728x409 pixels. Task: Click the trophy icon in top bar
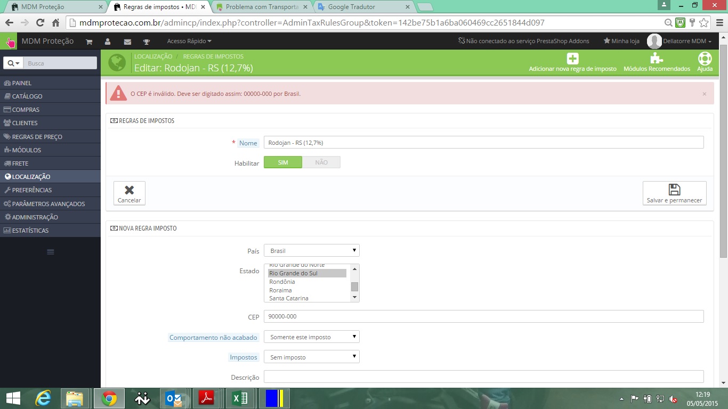coord(147,42)
